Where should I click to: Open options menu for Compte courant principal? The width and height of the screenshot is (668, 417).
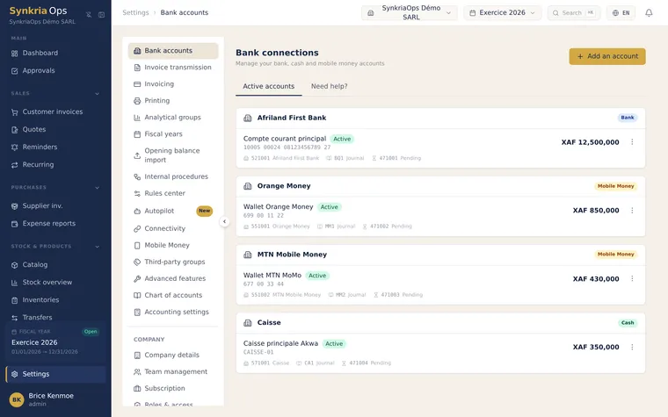[x=632, y=142]
